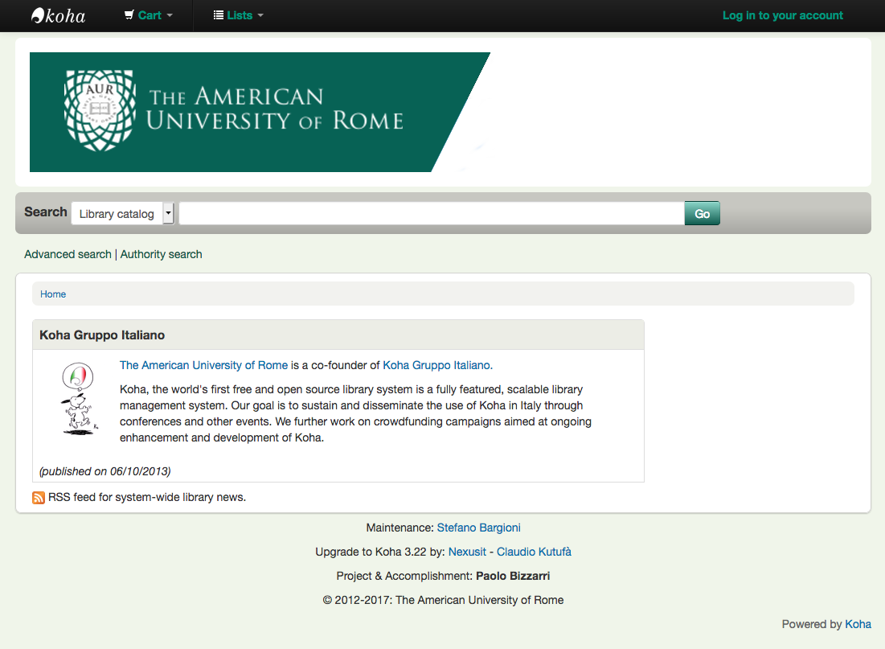Click the Koha Gruppo Italiano news heading
Screen dimensions: 885x649
(x=102, y=335)
